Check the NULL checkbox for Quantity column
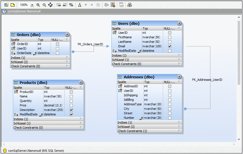Image resolution: width=243 pixels, height=154 pixels. [71, 101]
